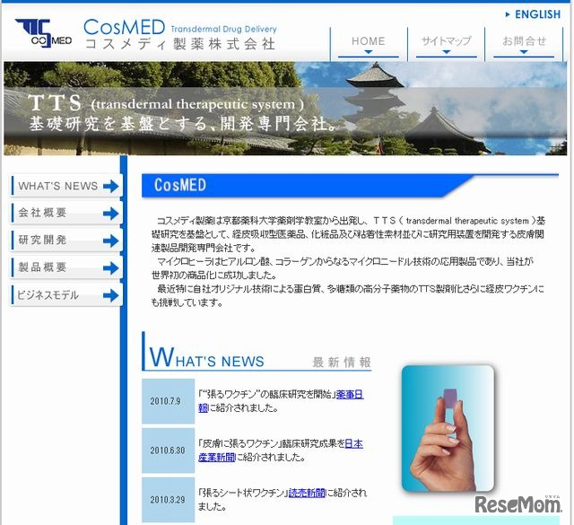Click the CosMED コスメディ製薬株式会社 title
The width and height of the screenshot is (574, 525).
coord(179,35)
